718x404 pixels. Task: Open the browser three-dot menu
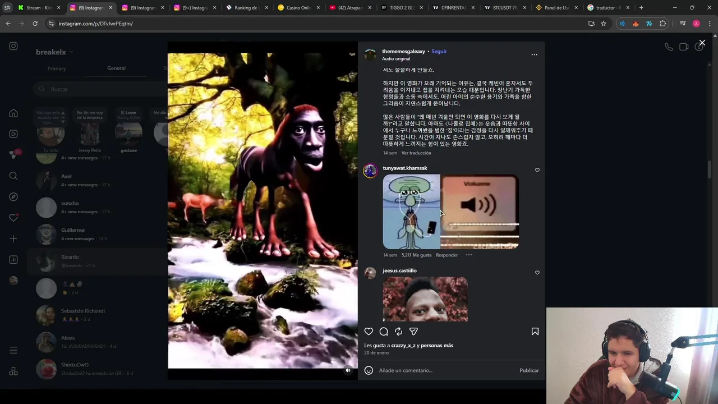(x=709, y=24)
